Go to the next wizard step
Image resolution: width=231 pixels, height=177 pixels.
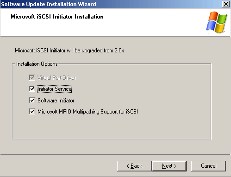click(x=169, y=166)
